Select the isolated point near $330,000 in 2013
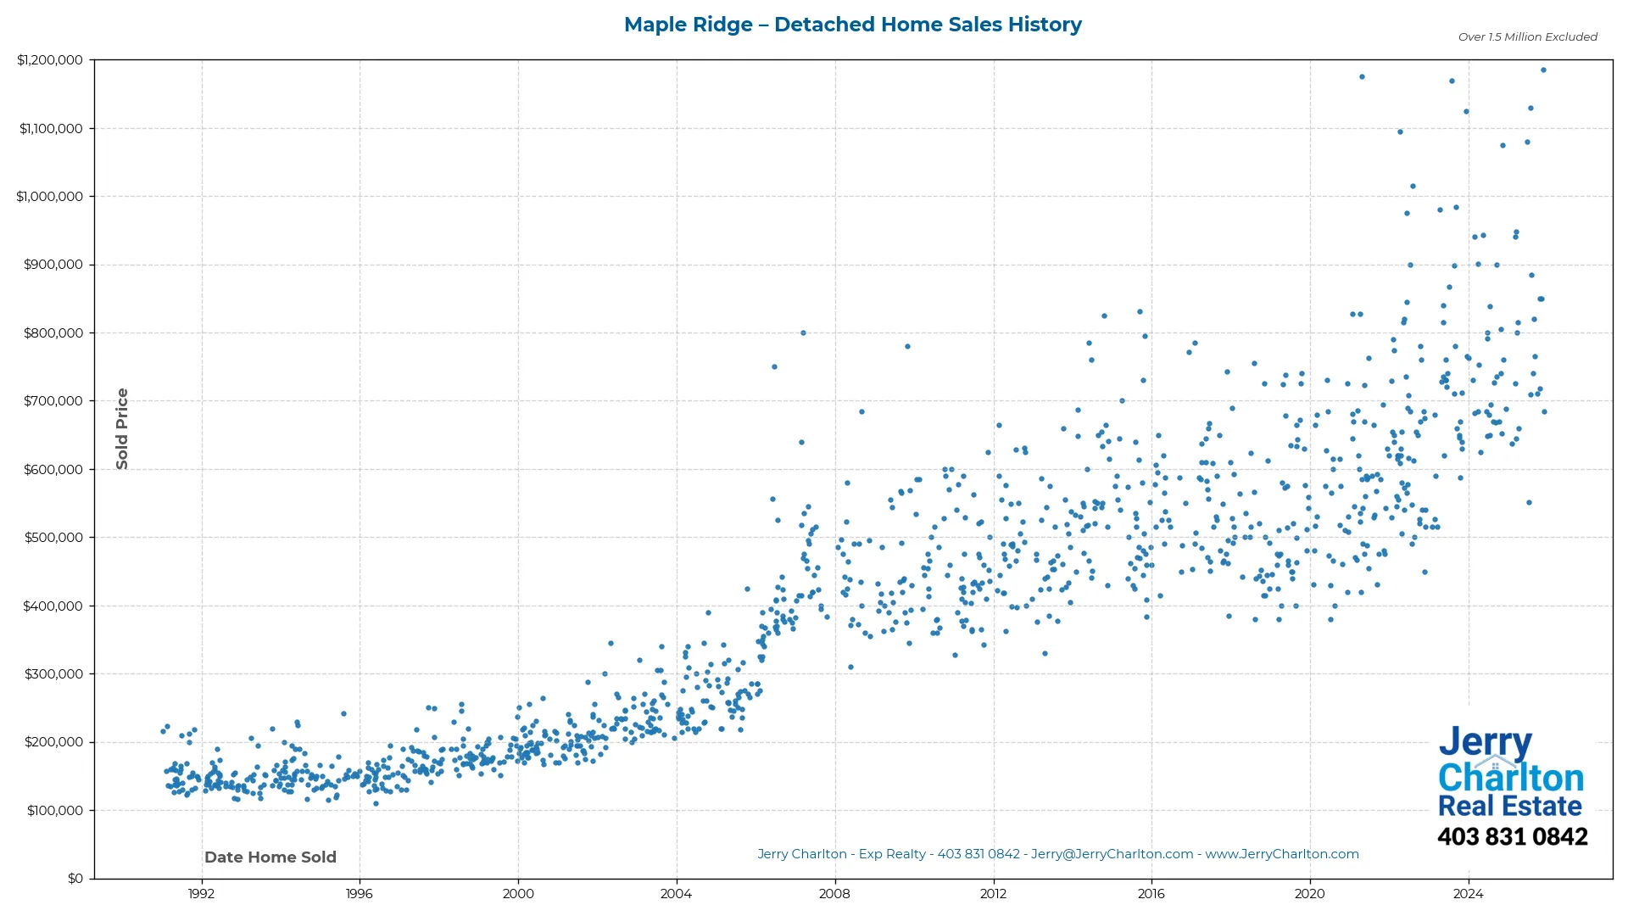 [1043, 654]
